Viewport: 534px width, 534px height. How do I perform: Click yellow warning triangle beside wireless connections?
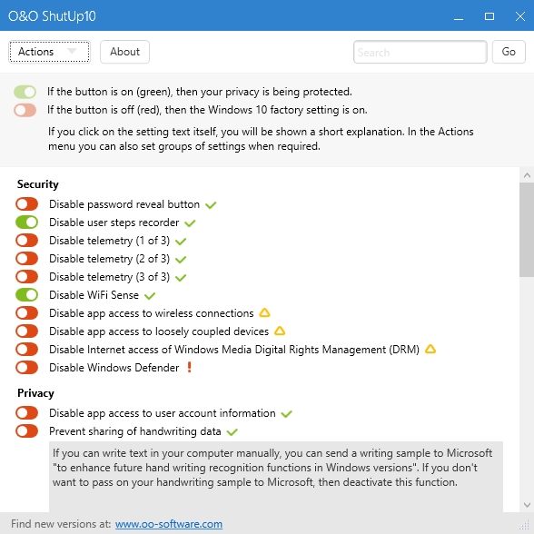(x=264, y=312)
